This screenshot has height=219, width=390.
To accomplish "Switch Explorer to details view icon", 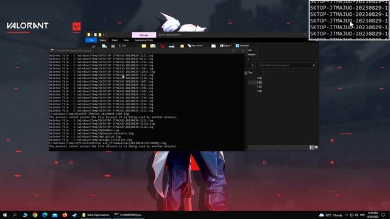I will 311,147.
